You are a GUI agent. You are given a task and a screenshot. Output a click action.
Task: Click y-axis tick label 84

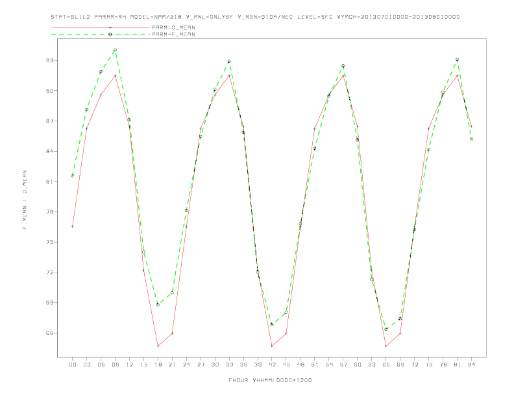click(x=50, y=151)
